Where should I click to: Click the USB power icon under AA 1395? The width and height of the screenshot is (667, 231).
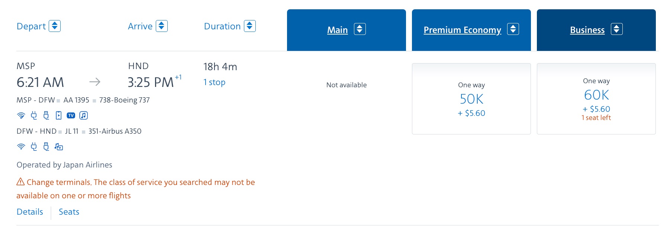[46, 115]
